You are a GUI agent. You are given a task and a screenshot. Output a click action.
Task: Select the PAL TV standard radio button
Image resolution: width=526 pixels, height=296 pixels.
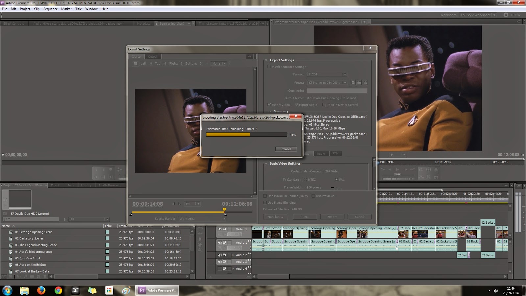336,180
